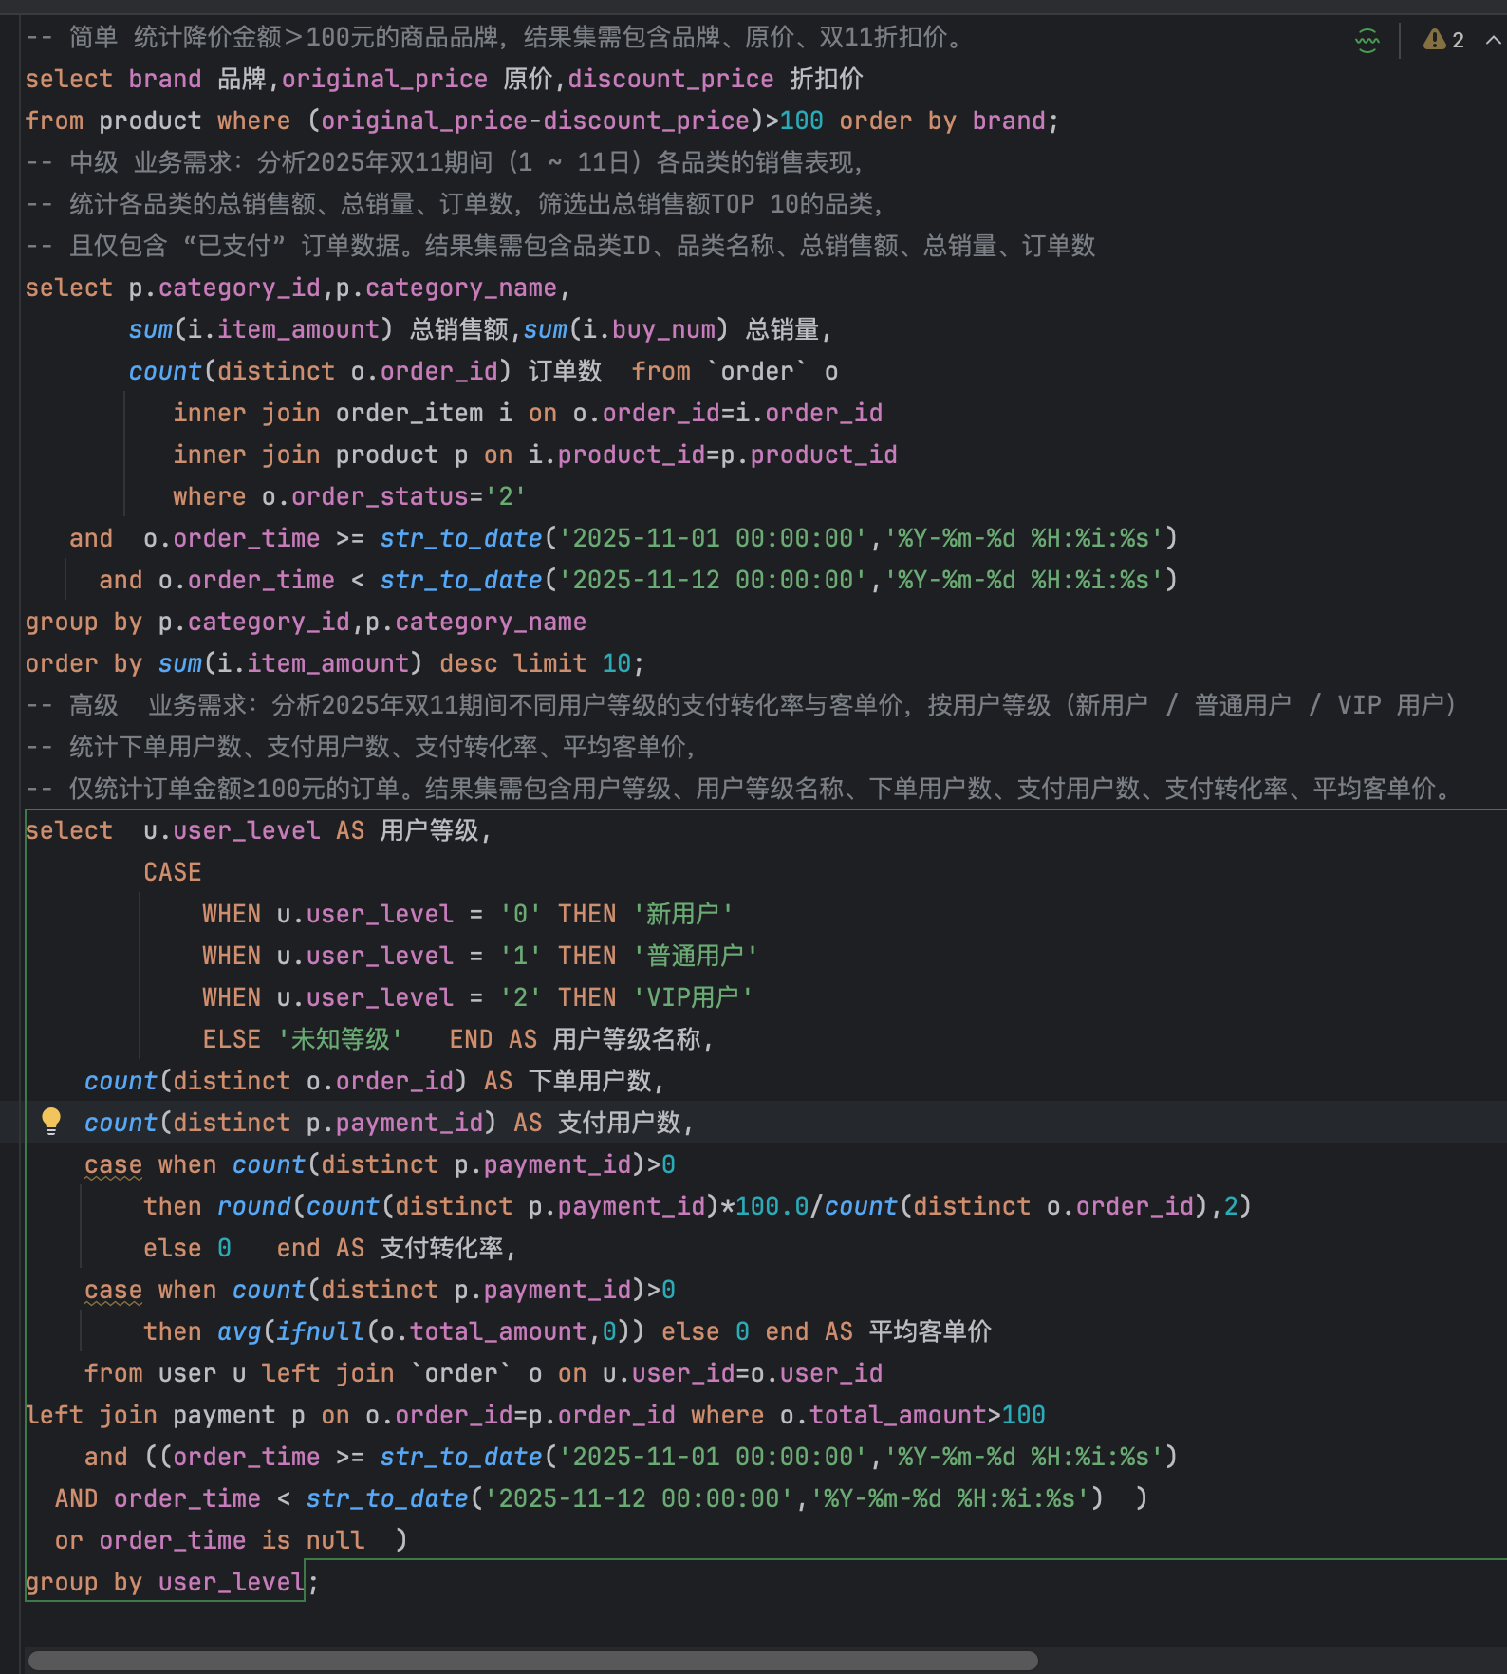
Task: Click the uppercase 'AND' before order_time <
Action: (77, 1498)
